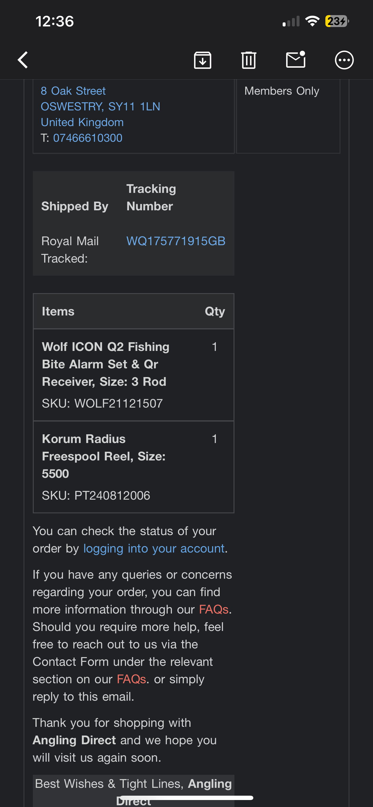Select the Wolf ICON Q2 item row

point(134,374)
